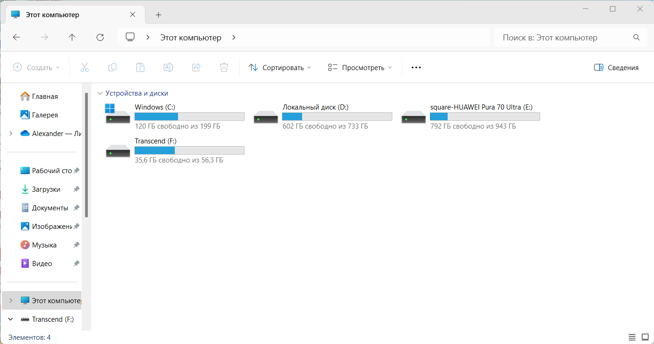The width and height of the screenshot is (654, 344).
Task: Click the Cut scissors icon
Action: point(84,67)
